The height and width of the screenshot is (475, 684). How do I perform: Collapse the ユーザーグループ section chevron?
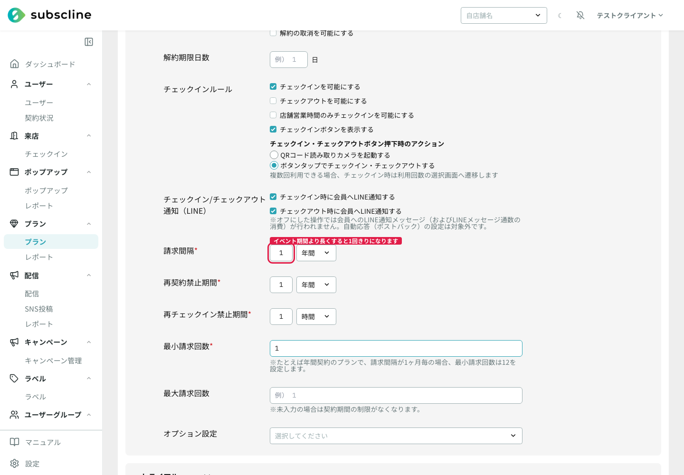(89, 415)
